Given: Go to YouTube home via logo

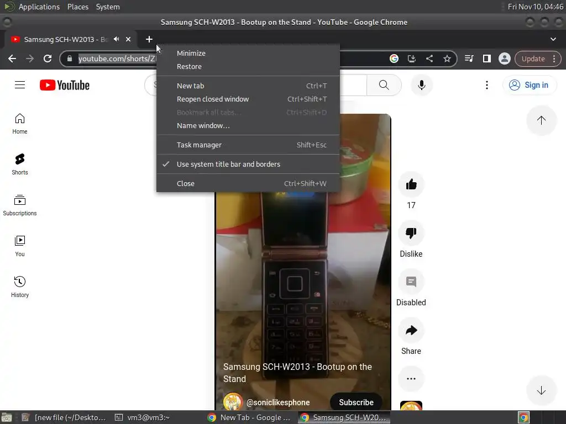Looking at the screenshot, I should [x=65, y=85].
